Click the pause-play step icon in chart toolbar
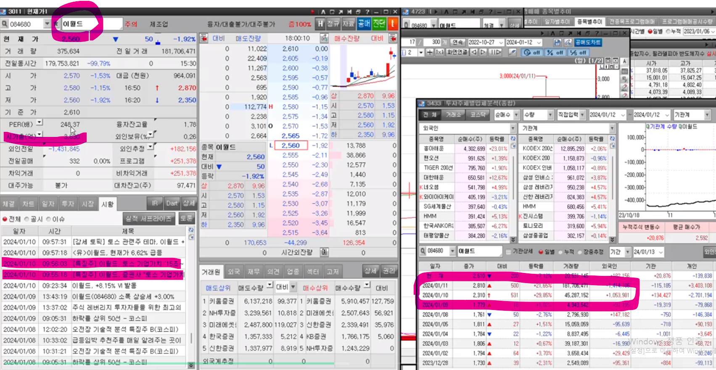Image resolution: width=716 pixels, height=370 pixels. [496, 52]
